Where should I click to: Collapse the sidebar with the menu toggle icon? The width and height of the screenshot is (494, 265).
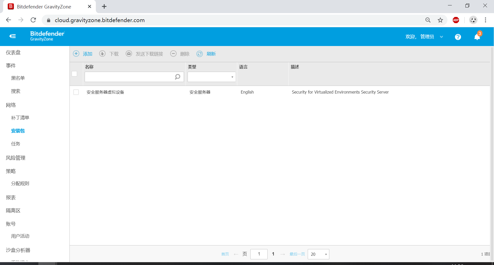pyautogui.click(x=13, y=36)
